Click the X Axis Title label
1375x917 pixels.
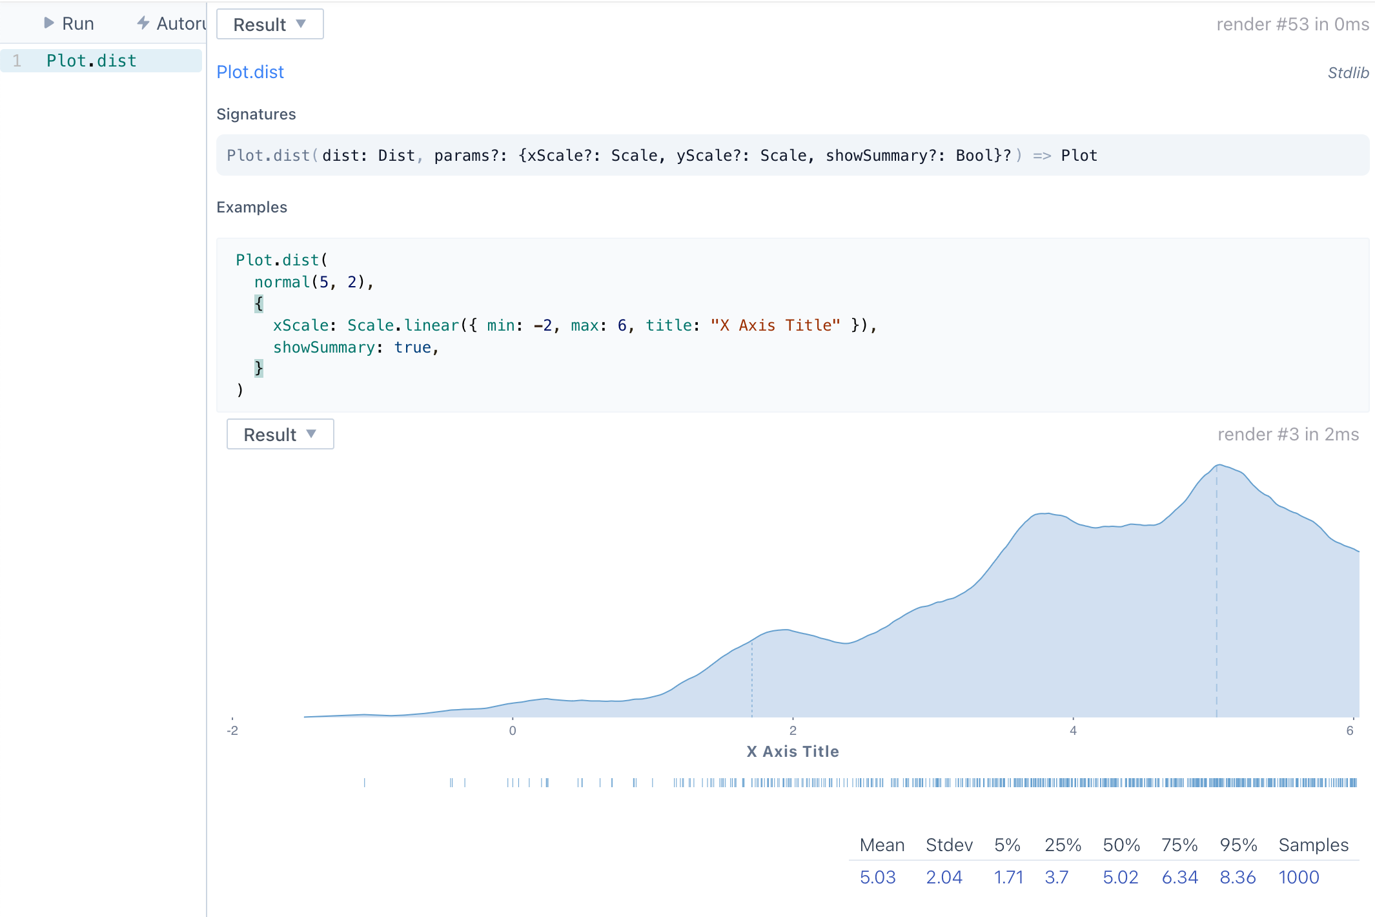point(792,752)
